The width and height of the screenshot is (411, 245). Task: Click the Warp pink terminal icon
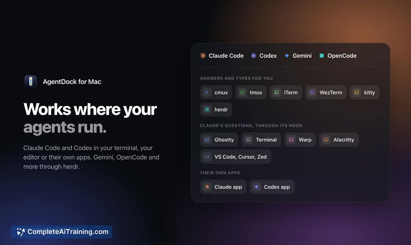[291, 139]
